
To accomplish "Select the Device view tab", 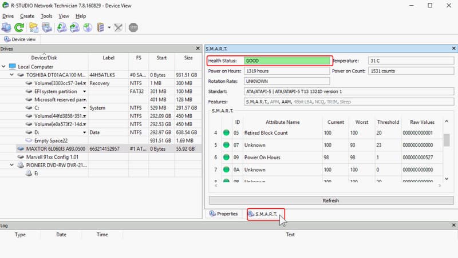I will 20,39.
